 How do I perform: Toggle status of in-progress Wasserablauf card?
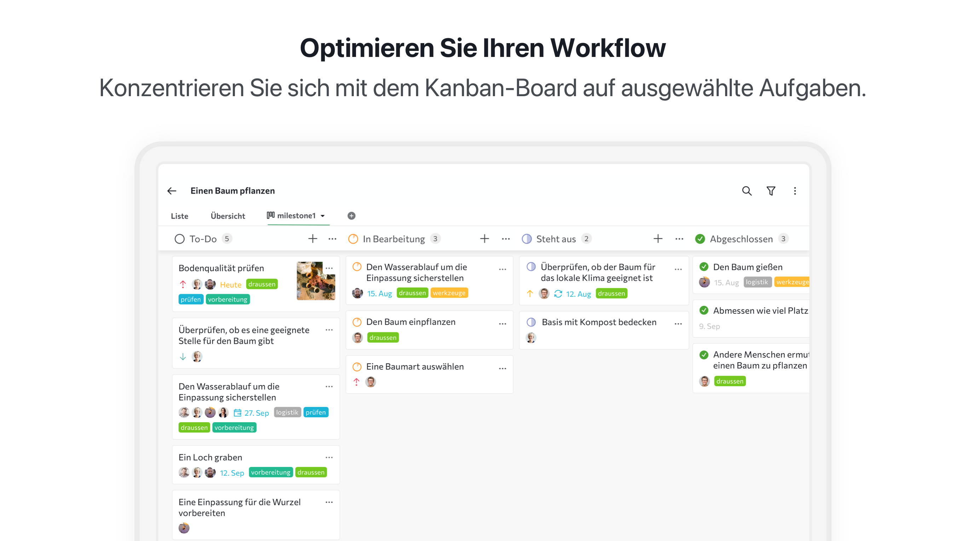[x=357, y=267]
